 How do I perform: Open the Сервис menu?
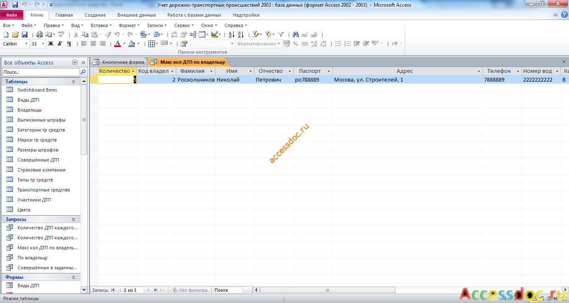(184, 25)
